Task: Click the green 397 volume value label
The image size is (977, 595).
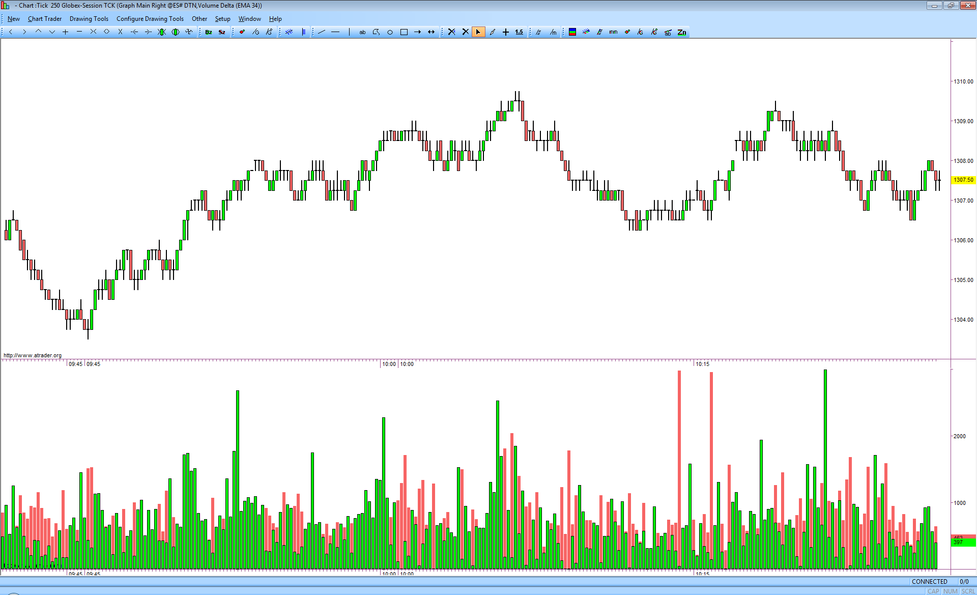Action: click(963, 543)
